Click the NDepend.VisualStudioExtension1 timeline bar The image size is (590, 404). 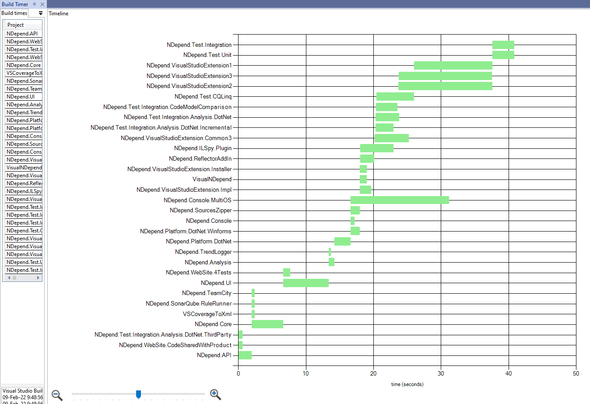(x=453, y=65)
